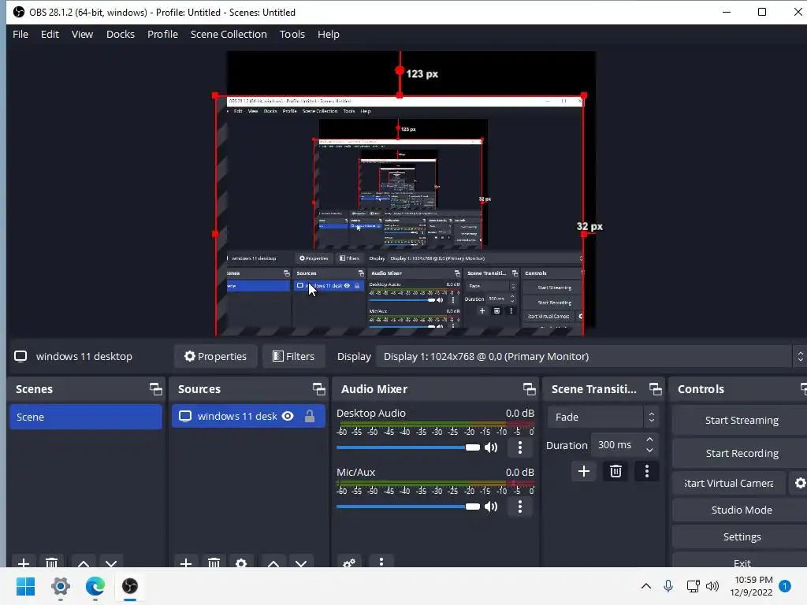Move scene up with arrow
Image resolution: width=807 pixels, height=605 pixels.
(84, 562)
